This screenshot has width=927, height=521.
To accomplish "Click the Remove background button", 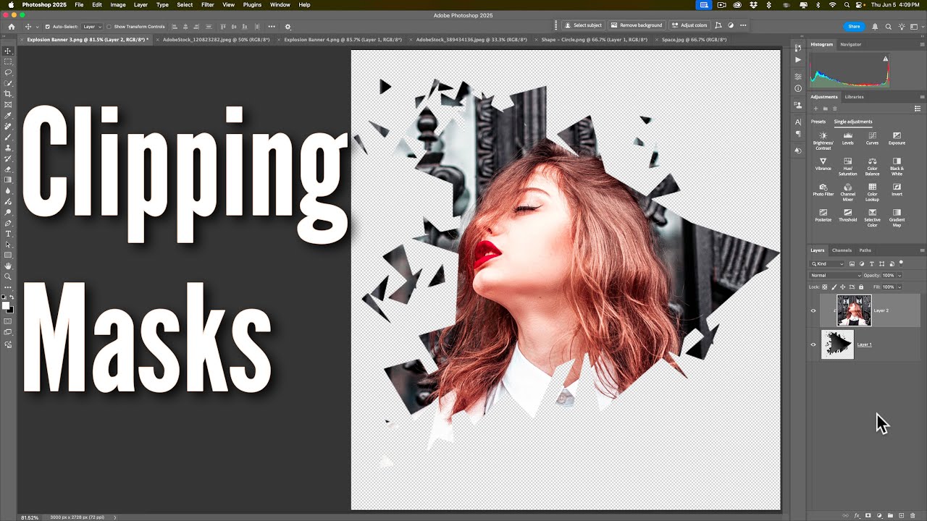I will tap(637, 25).
